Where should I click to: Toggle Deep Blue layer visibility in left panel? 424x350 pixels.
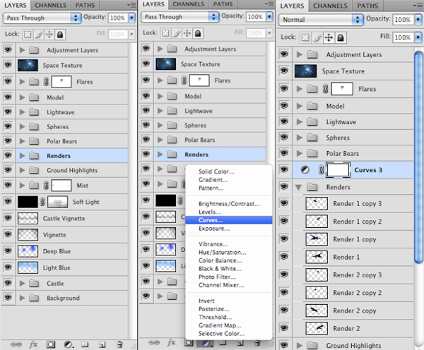click(8, 251)
